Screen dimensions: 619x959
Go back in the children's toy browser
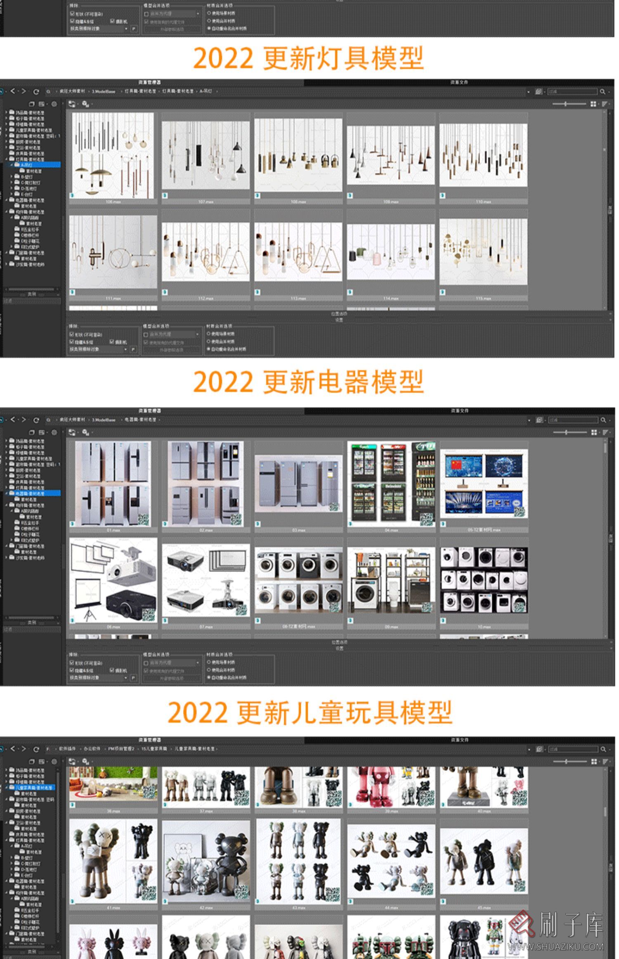pyautogui.click(x=13, y=749)
